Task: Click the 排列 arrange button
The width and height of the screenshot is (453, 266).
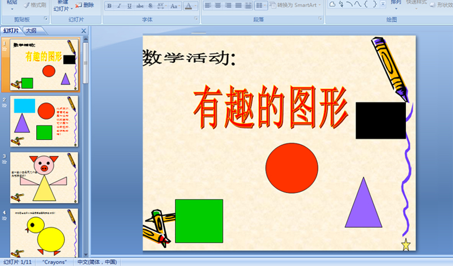Action: pyautogui.click(x=396, y=2)
